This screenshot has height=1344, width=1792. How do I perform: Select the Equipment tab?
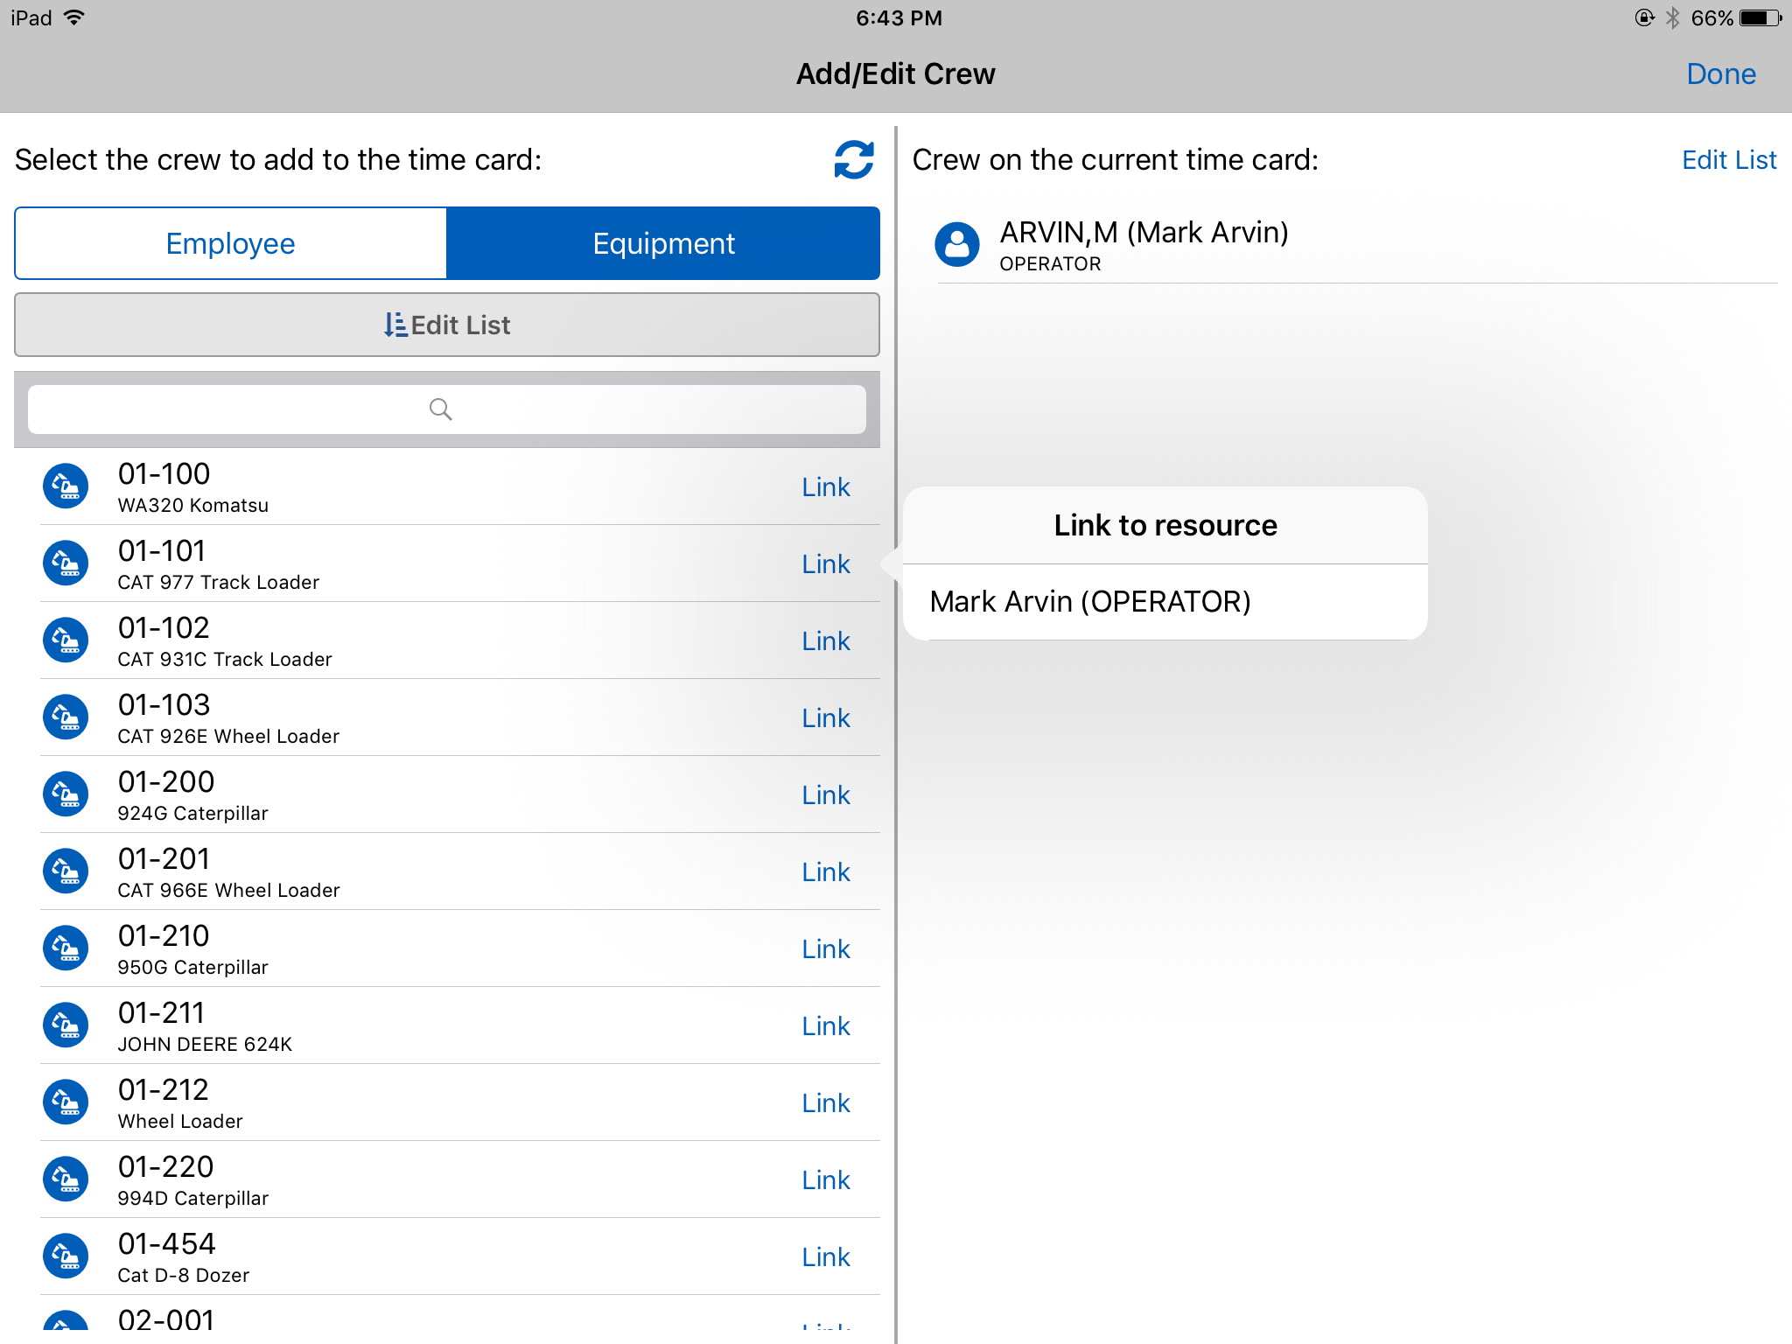663,243
